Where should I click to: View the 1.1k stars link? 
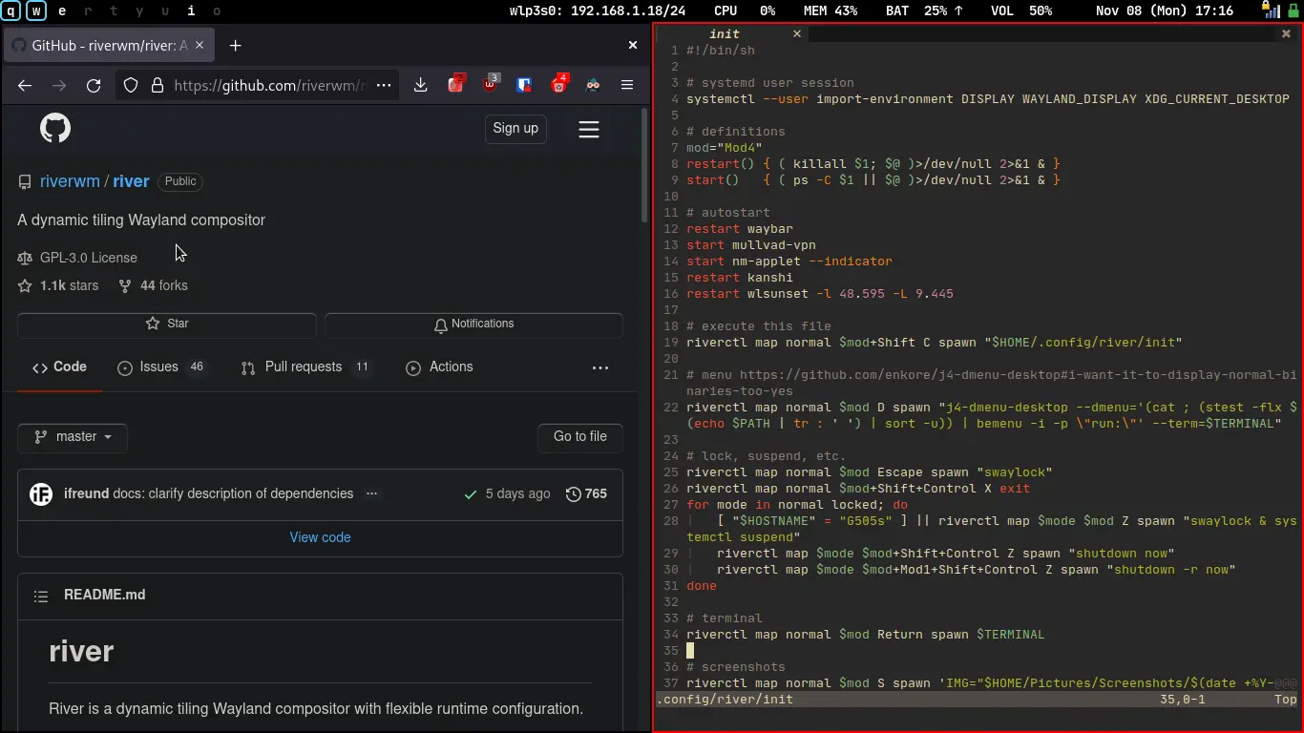coord(58,285)
